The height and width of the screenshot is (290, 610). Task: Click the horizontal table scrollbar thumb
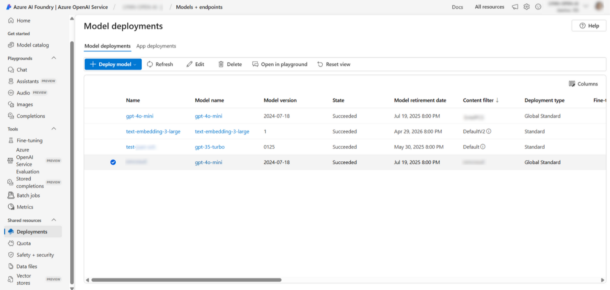tap(186, 280)
